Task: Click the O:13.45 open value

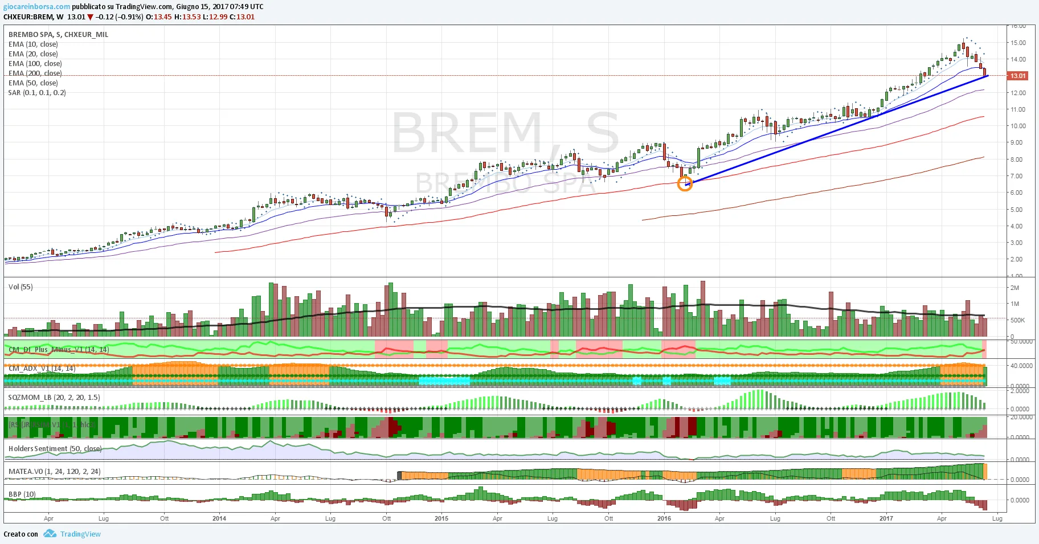Action: (159, 17)
